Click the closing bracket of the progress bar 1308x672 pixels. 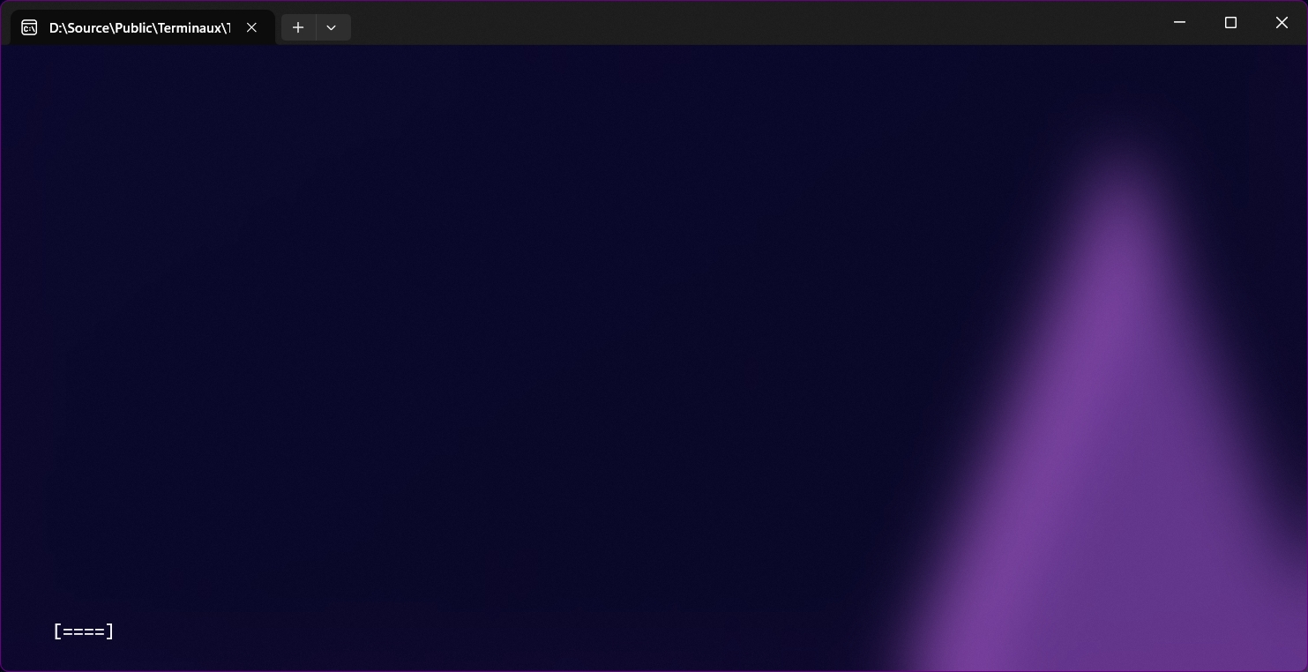pyautogui.click(x=110, y=631)
